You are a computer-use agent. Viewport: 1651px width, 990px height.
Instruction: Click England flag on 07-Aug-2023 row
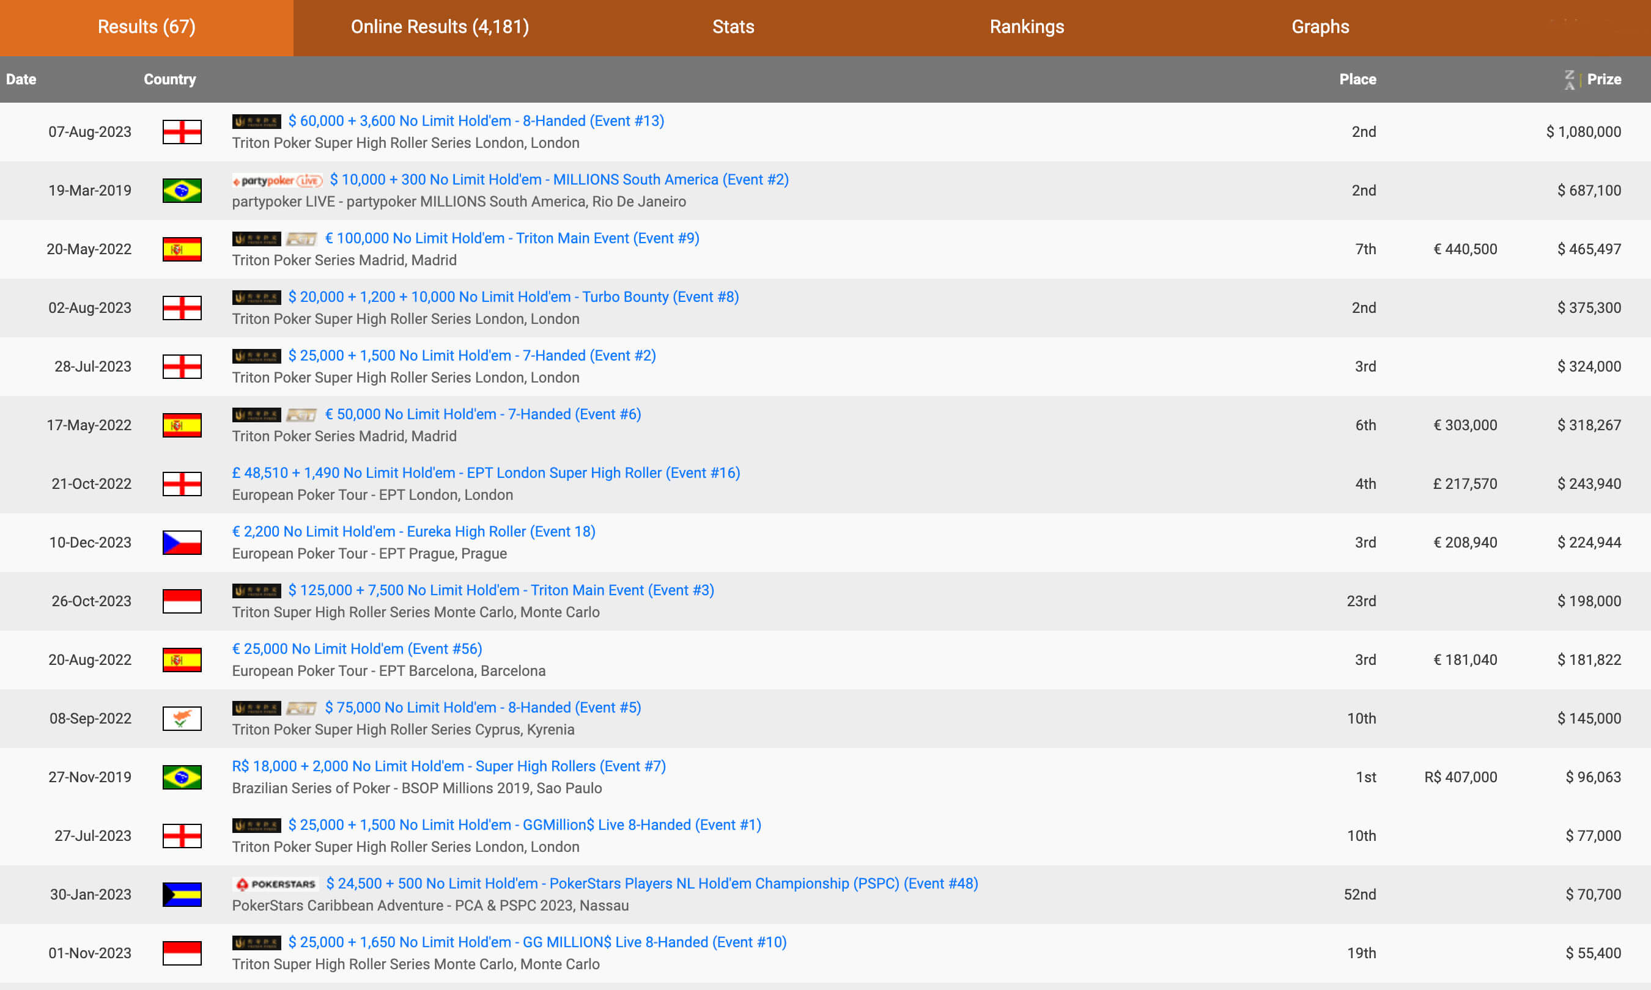pyautogui.click(x=182, y=132)
